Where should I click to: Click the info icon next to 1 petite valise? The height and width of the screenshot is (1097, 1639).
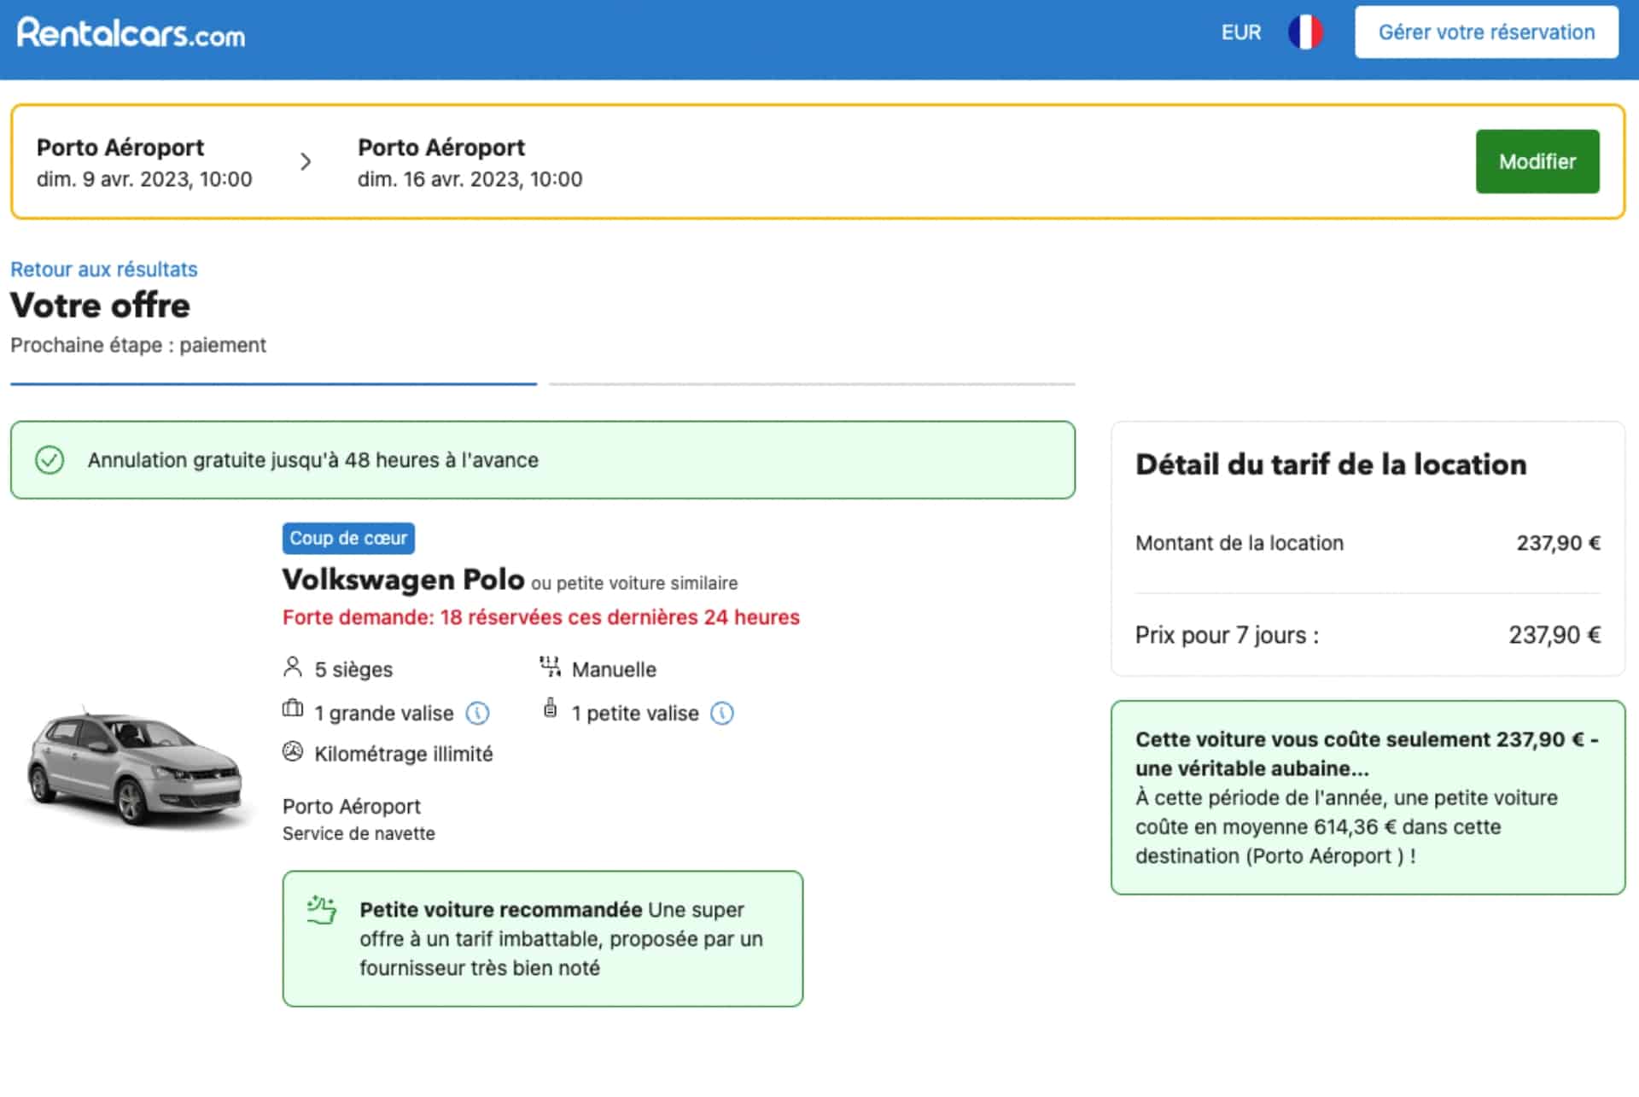722,713
